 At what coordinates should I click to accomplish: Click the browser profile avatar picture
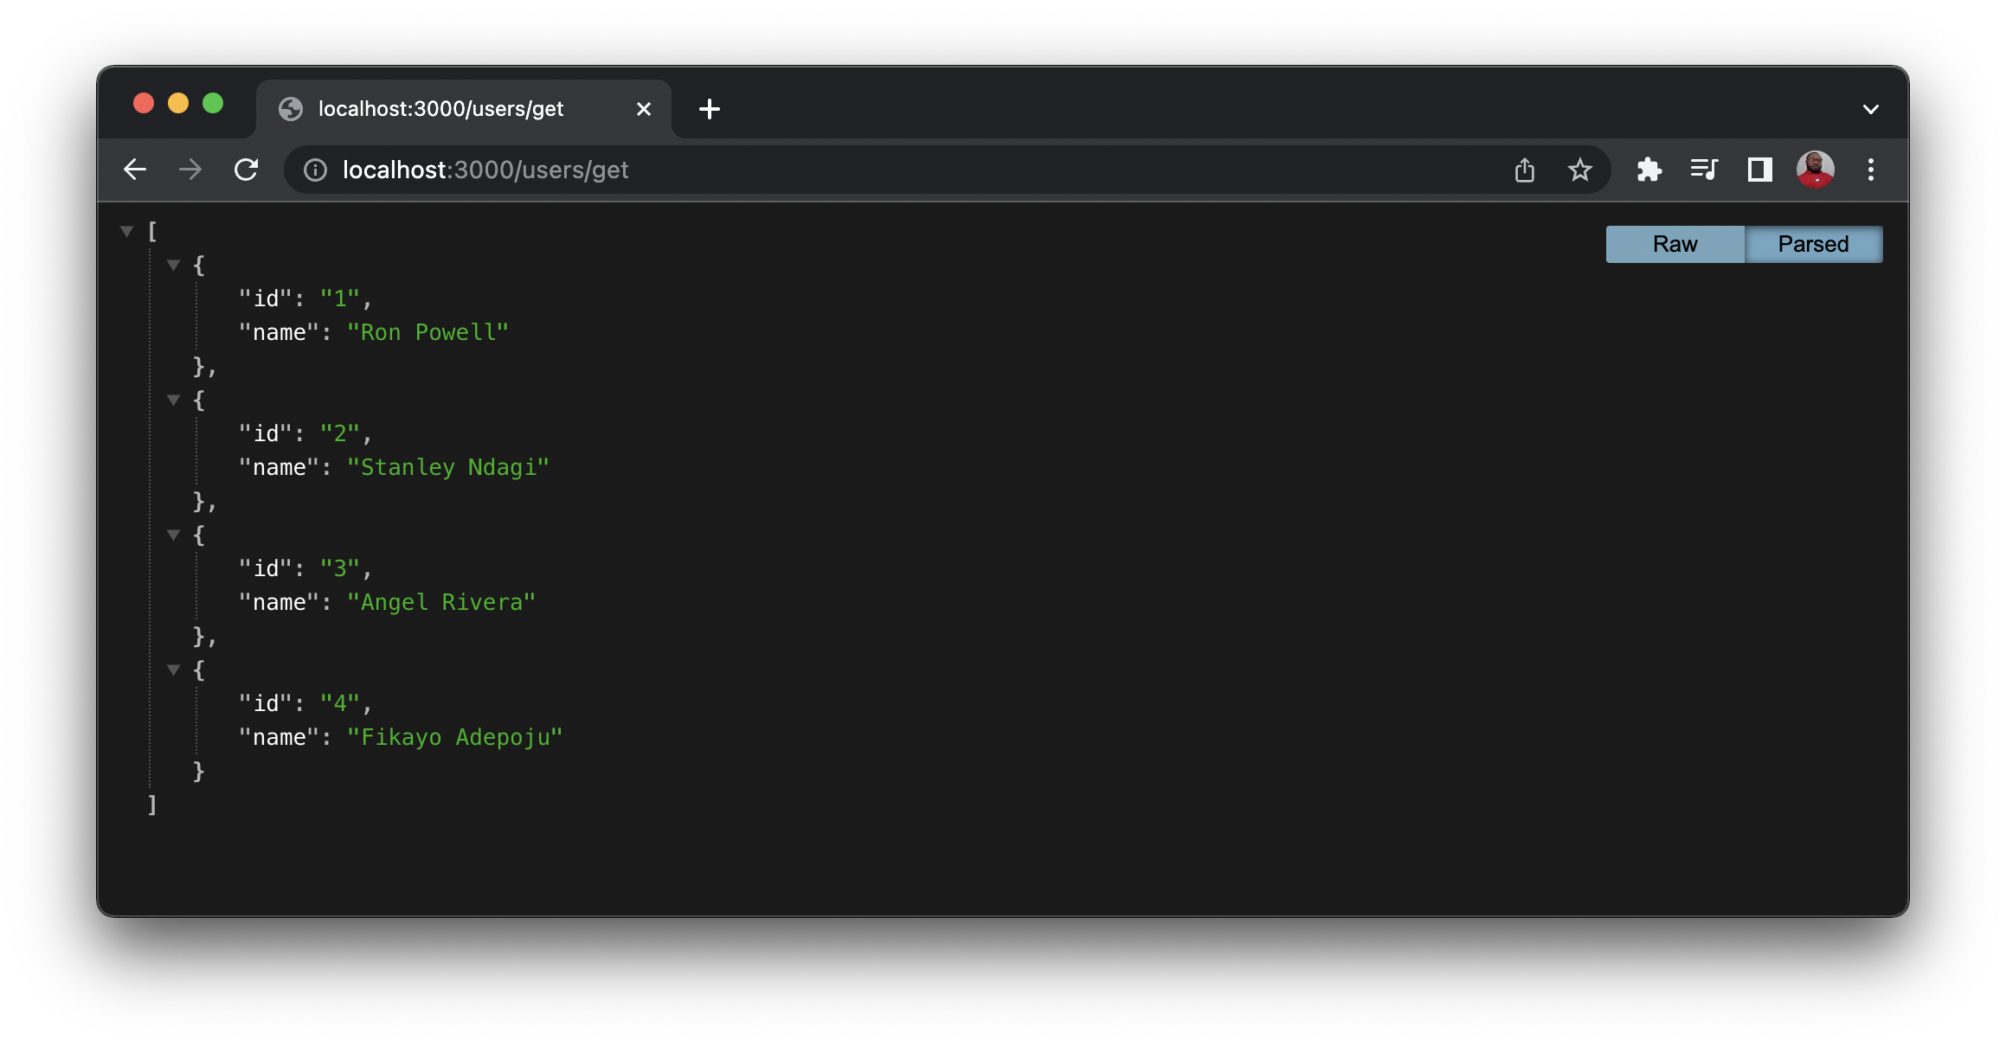1816,170
